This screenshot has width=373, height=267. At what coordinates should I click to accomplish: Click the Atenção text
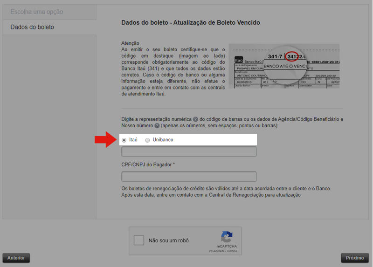[x=130, y=43]
